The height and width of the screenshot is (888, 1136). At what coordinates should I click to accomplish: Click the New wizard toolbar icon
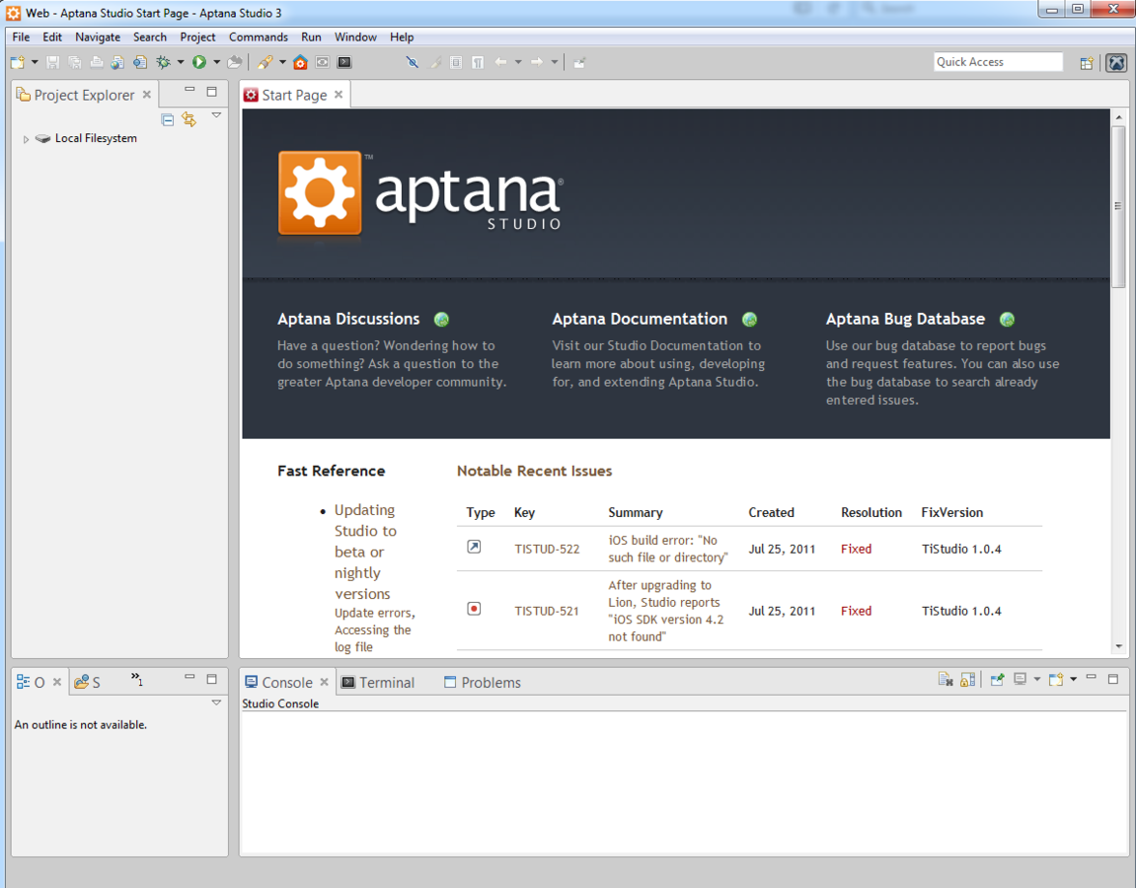coord(18,62)
